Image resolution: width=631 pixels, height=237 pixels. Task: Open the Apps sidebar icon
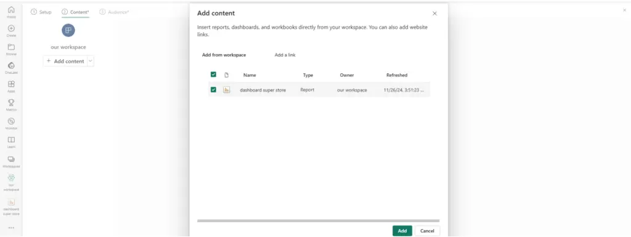[11, 86]
